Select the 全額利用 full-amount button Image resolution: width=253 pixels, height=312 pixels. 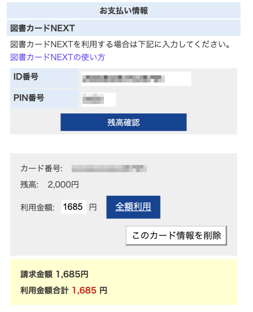pos(133,207)
